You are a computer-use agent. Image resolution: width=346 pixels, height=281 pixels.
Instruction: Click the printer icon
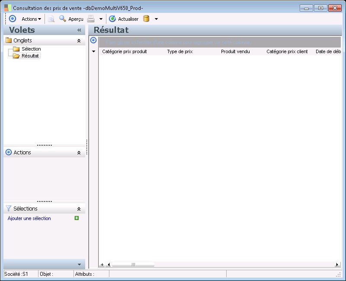(x=91, y=19)
